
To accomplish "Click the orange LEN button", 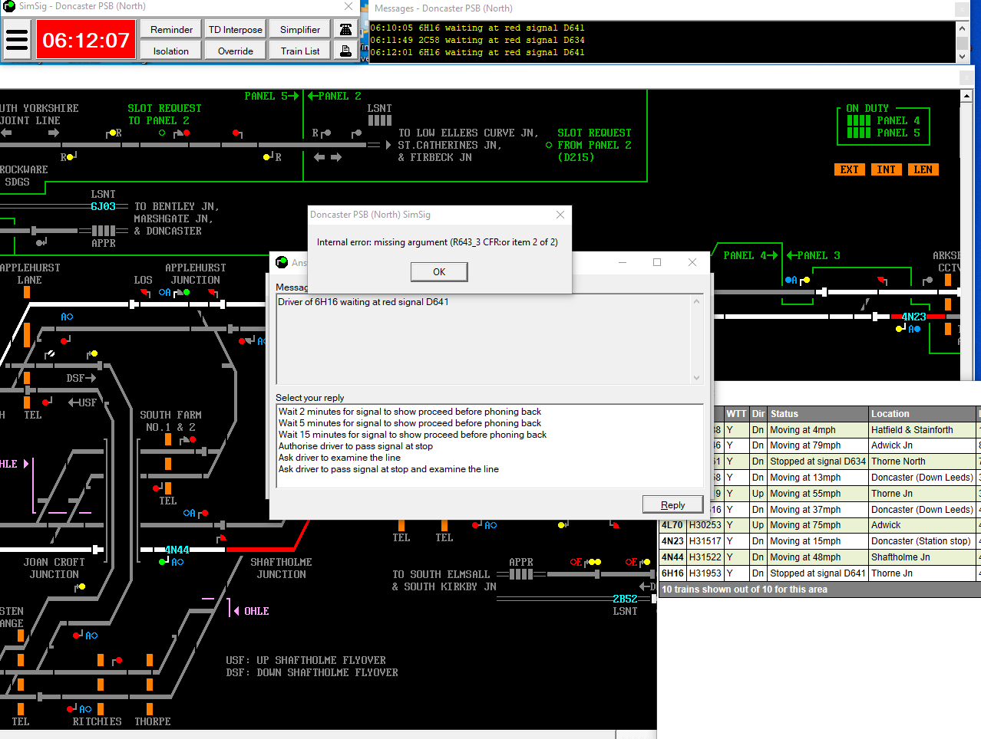I will [923, 169].
